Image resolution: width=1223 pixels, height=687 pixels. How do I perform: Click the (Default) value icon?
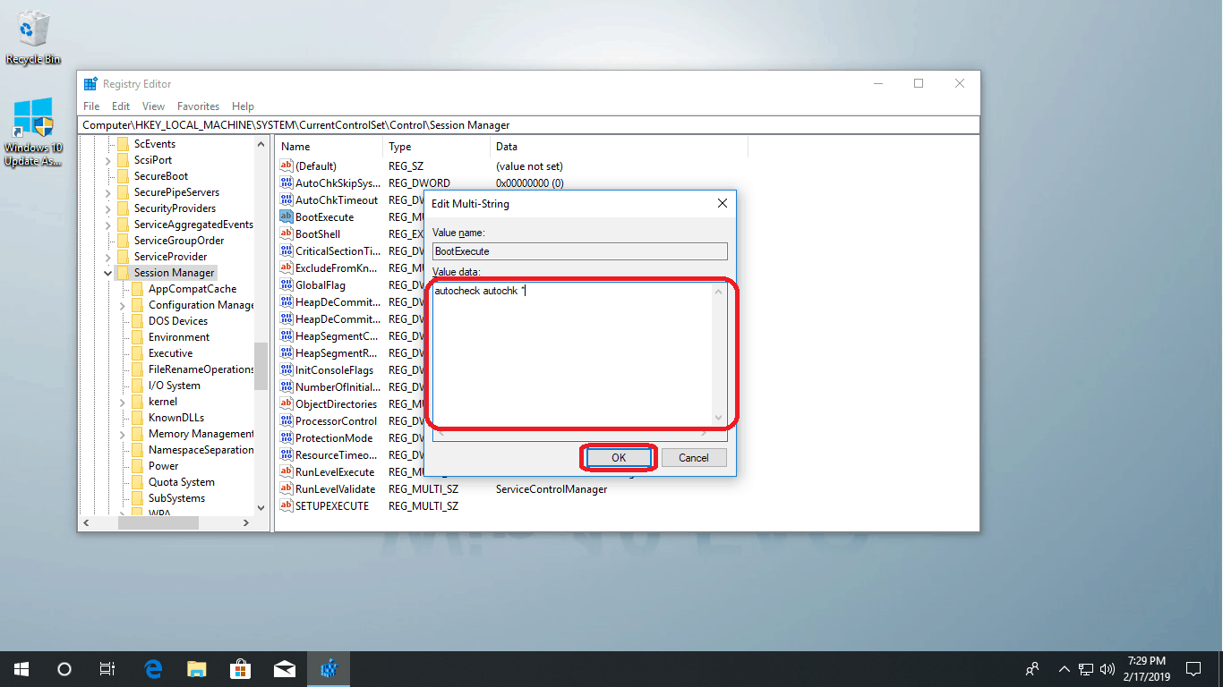pyautogui.click(x=287, y=165)
